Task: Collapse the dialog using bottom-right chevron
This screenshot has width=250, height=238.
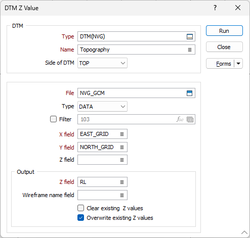Action: [244, 232]
